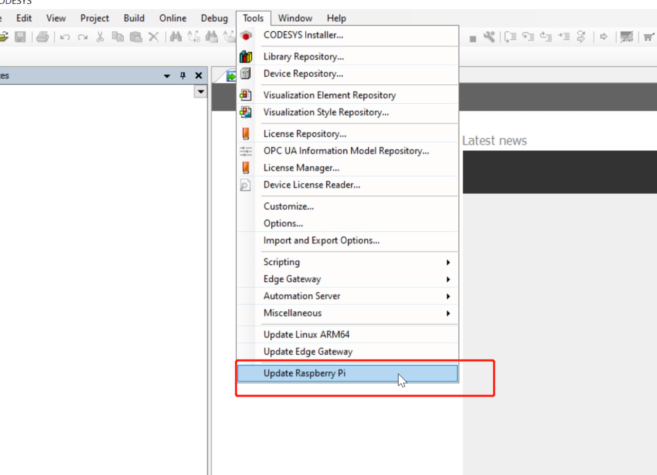Open the View menu
Viewport: 657px width, 475px height.
[56, 18]
